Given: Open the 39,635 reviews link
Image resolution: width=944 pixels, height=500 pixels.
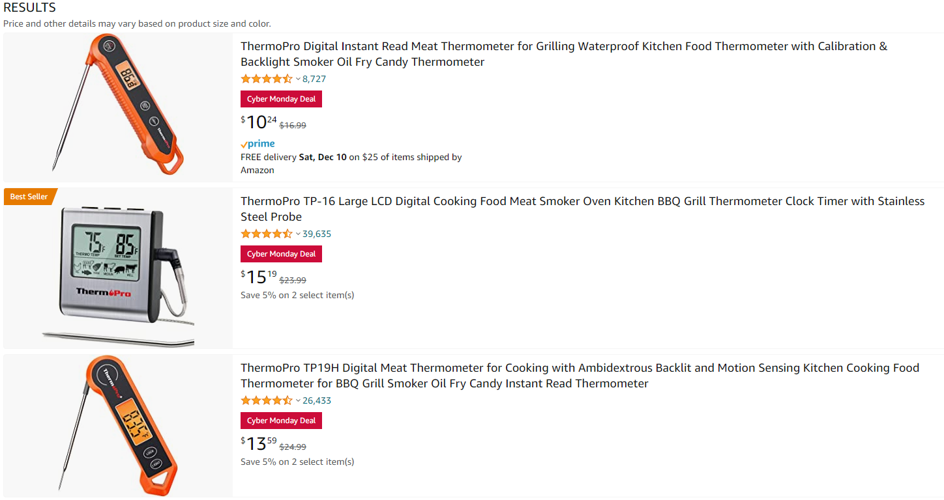Looking at the screenshot, I should [317, 234].
